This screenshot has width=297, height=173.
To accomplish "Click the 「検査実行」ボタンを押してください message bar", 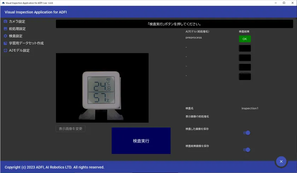I will [x=174, y=24].
